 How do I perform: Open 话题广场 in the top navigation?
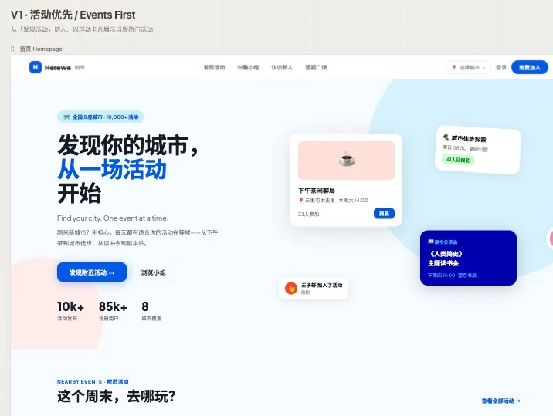pos(316,68)
